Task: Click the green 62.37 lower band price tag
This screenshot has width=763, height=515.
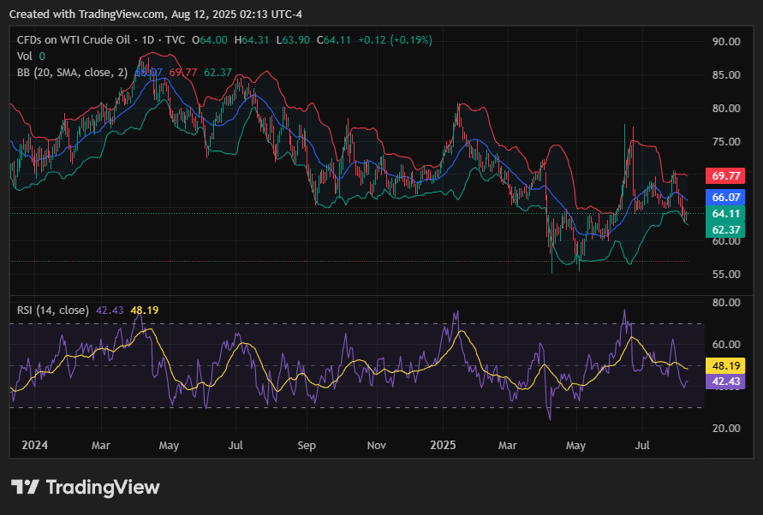Action: pos(725,229)
